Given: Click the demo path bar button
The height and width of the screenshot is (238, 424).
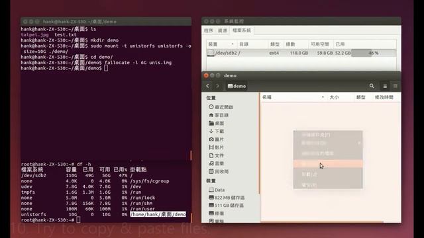Looking at the screenshot, I should [237, 86].
